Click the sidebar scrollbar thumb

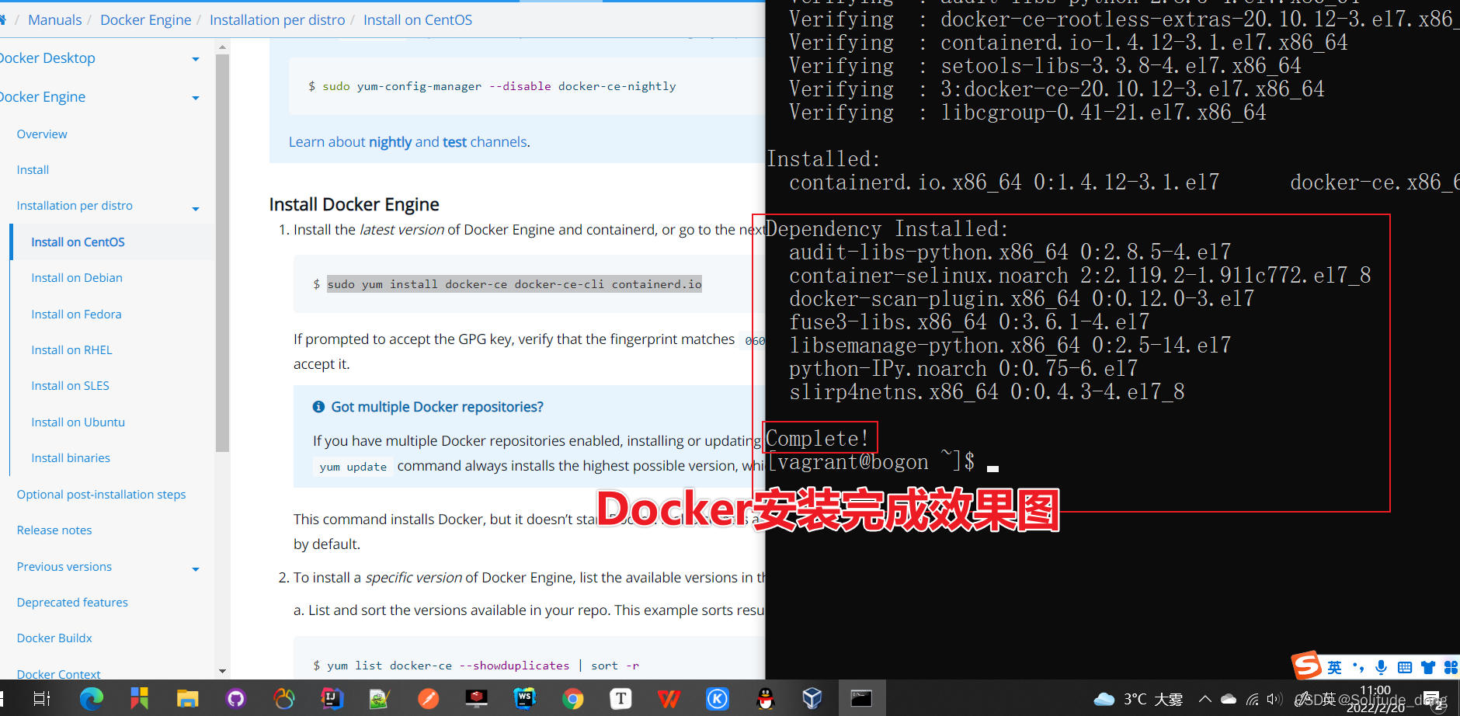pos(223,252)
